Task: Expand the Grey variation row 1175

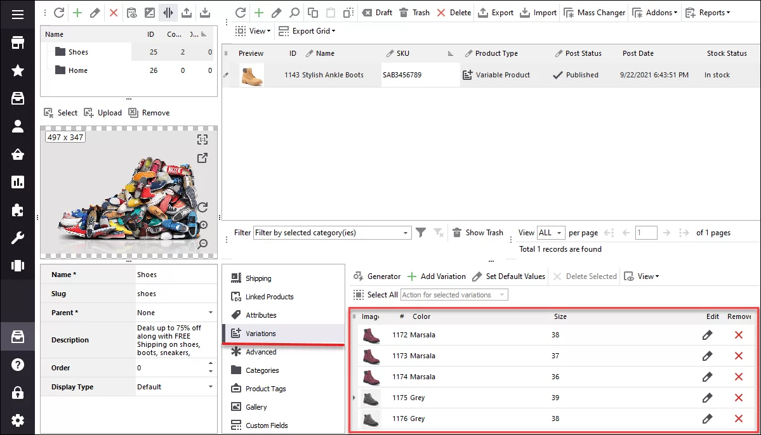Action: (x=354, y=398)
